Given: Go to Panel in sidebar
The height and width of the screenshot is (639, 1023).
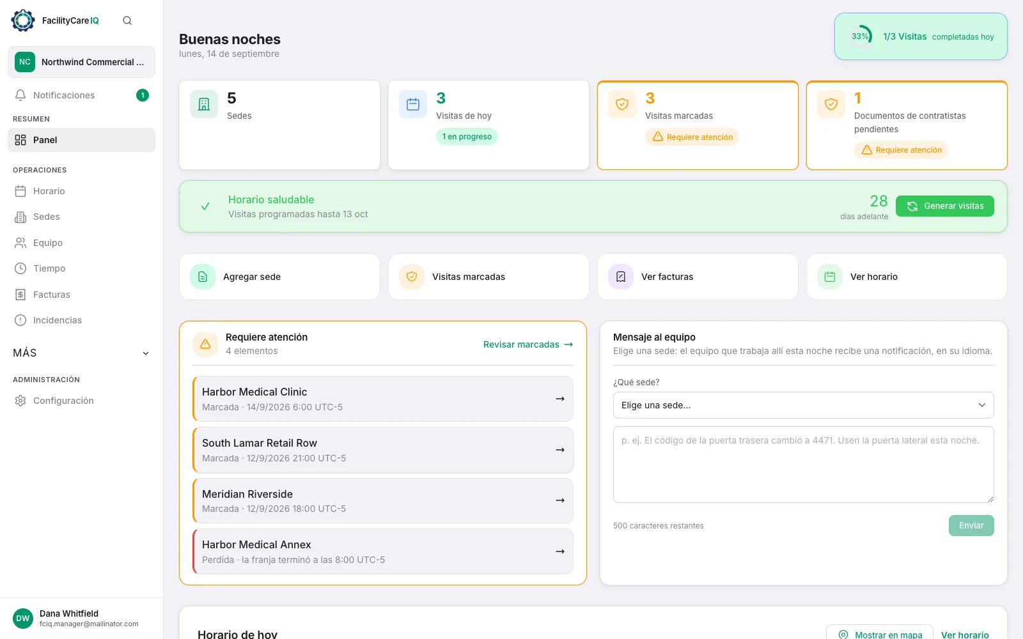Looking at the screenshot, I should click(x=81, y=140).
